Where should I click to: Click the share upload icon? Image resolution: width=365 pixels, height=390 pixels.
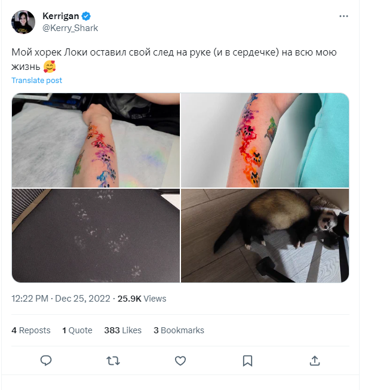pyautogui.click(x=315, y=361)
